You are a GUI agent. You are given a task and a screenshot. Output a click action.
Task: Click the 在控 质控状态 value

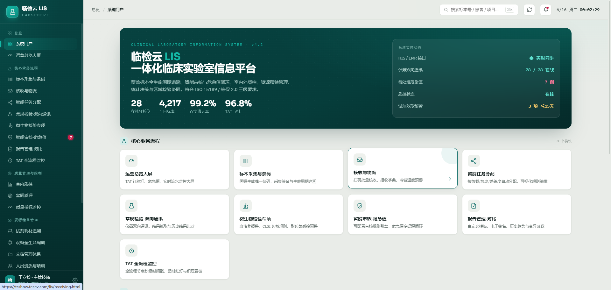[x=550, y=94]
